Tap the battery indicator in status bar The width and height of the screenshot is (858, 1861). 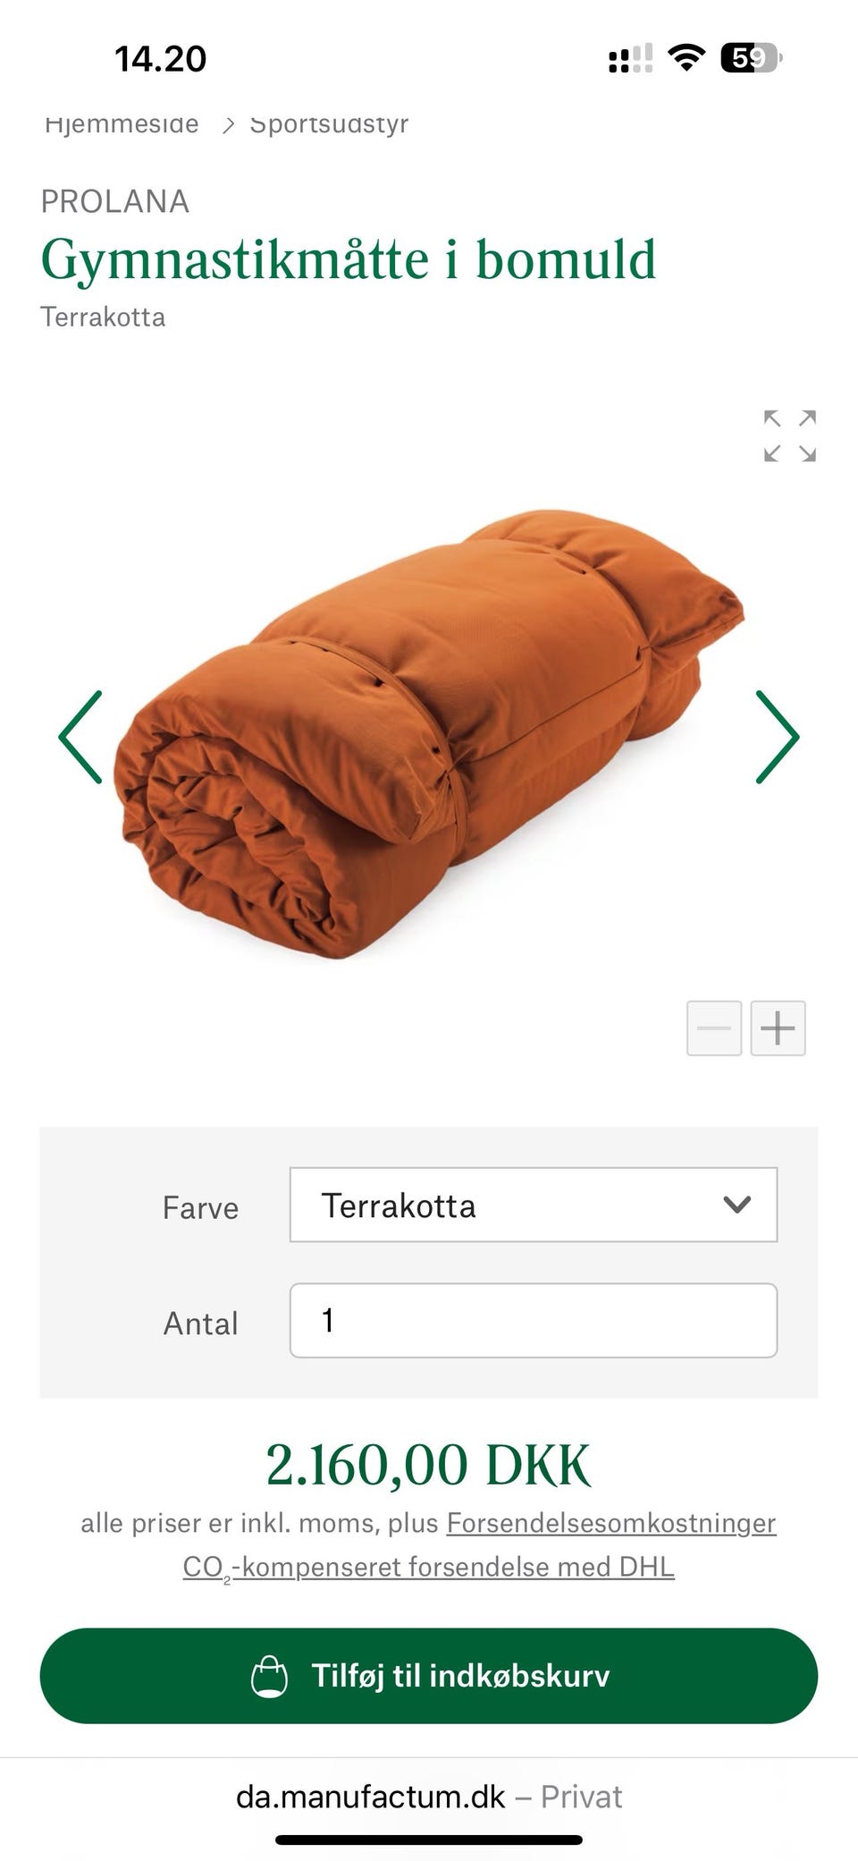pos(752,58)
